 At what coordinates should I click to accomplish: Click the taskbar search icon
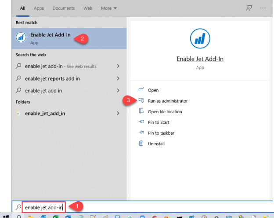(19, 217)
